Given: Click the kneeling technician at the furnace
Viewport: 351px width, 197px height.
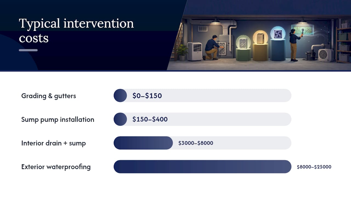Looking at the screenshot, I should 212,48.
